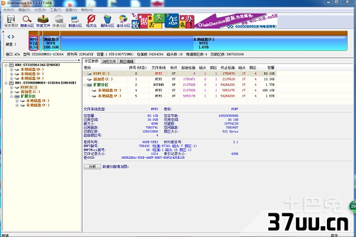The image size is (356, 237).
Task: Select HD0:ST3320613AS label in the tree
Action: pyautogui.click(x=37, y=65)
